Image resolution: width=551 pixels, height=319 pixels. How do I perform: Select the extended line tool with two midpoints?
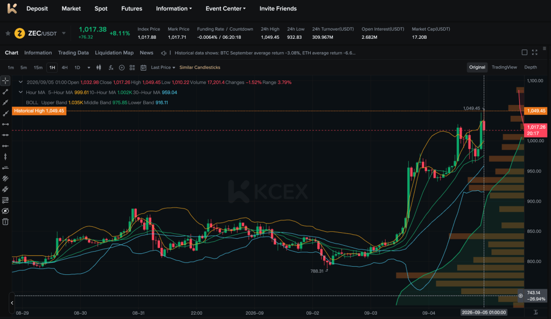(5, 103)
